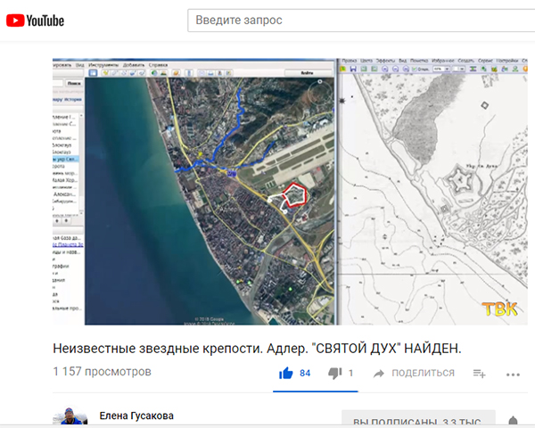The height and width of the screenshot is (428, 535).
Task: Open the three-dot more actions menu
Action: click(x=513, y=374)
